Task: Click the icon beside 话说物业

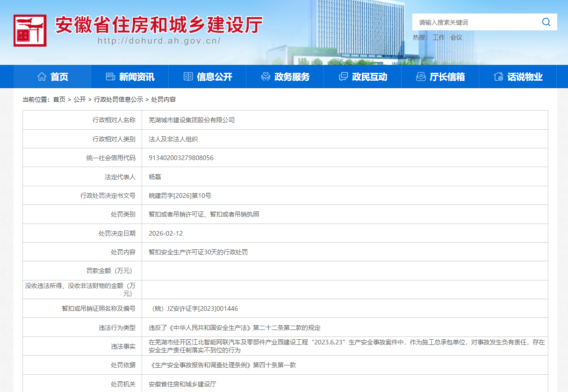Action: [x=498, y=77]
